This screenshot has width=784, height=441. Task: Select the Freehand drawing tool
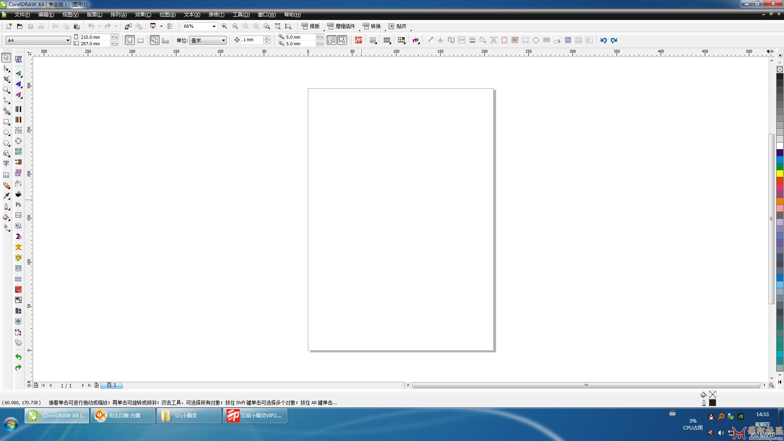[x=6, y=100]
